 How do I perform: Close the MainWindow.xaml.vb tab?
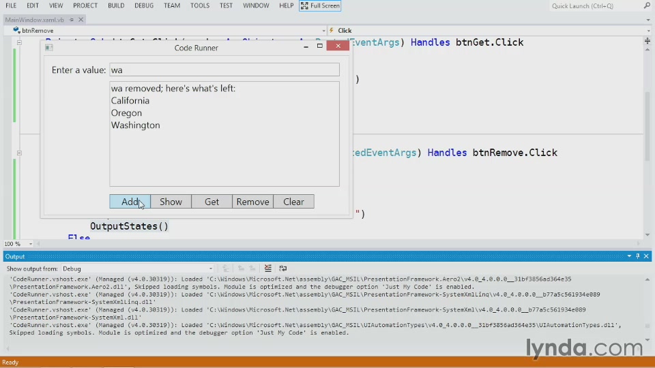coord(81,20)
